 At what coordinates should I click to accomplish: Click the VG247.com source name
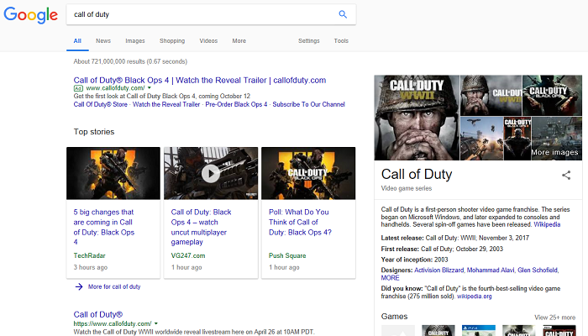188,255
